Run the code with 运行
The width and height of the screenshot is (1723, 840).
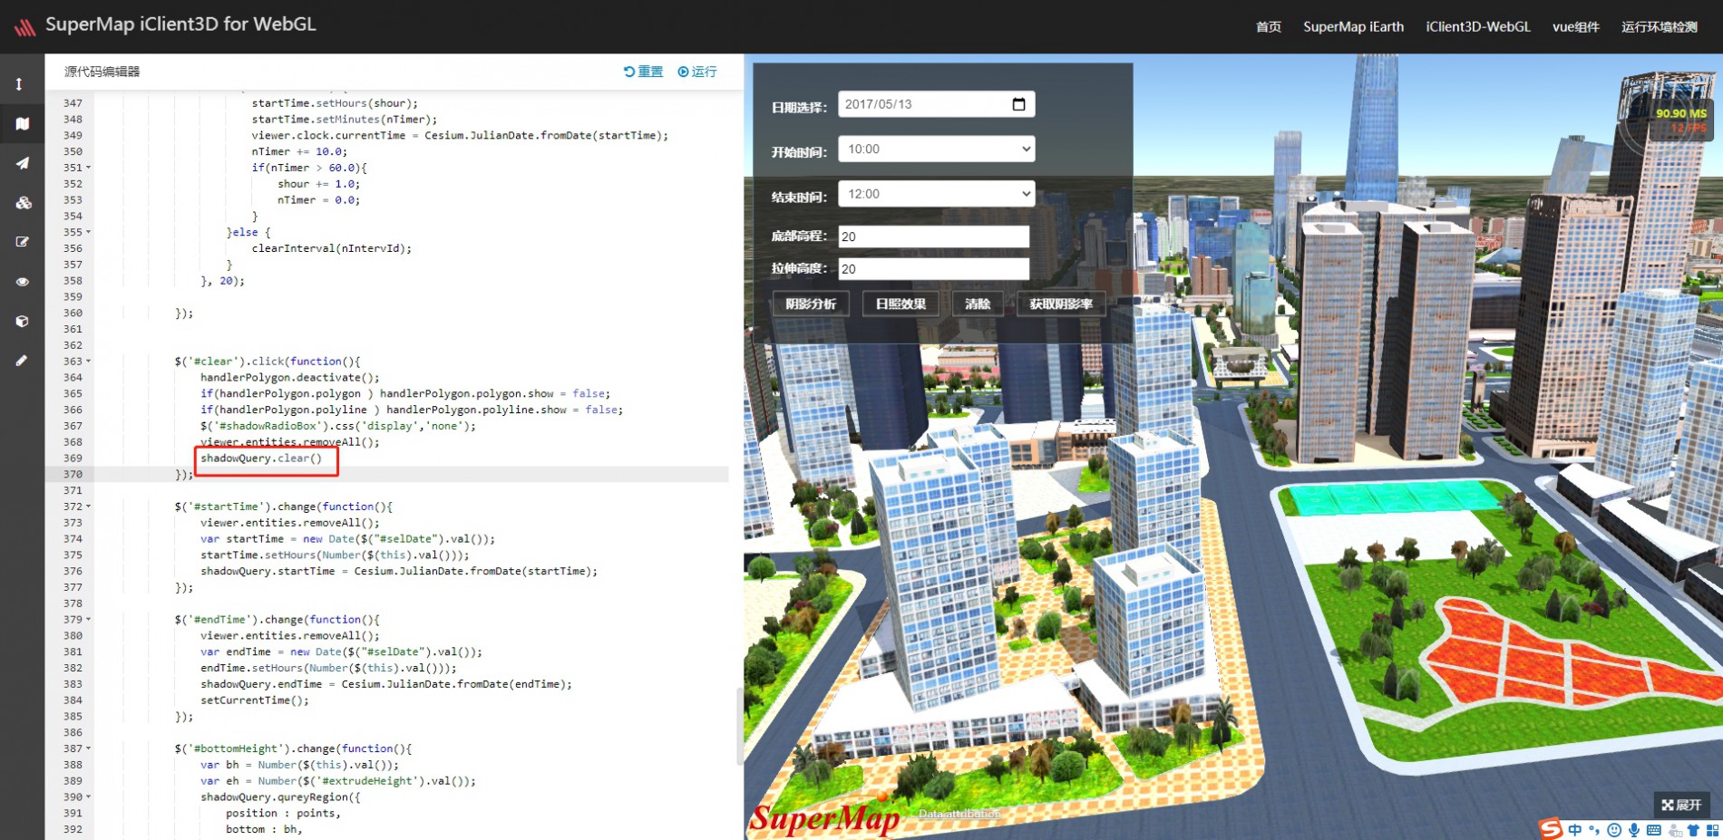pyautogui.click(x=697, y=72)
